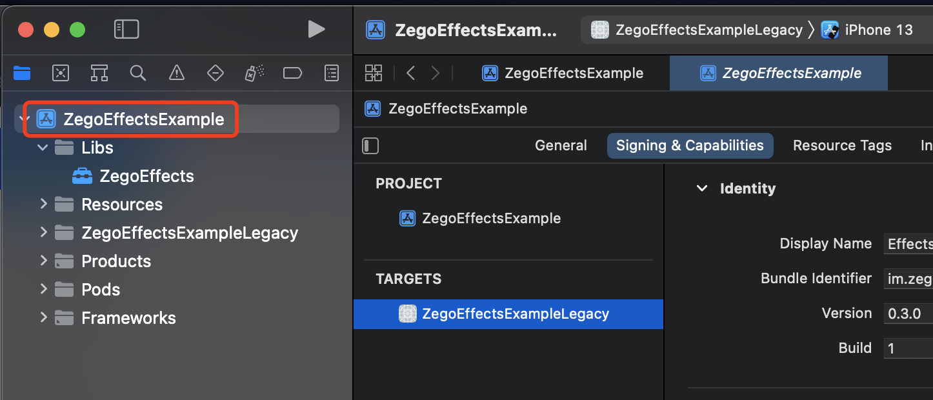The image size is (933, 400).
Task: Open the Source Control navigator
Action: click(61, 73)
